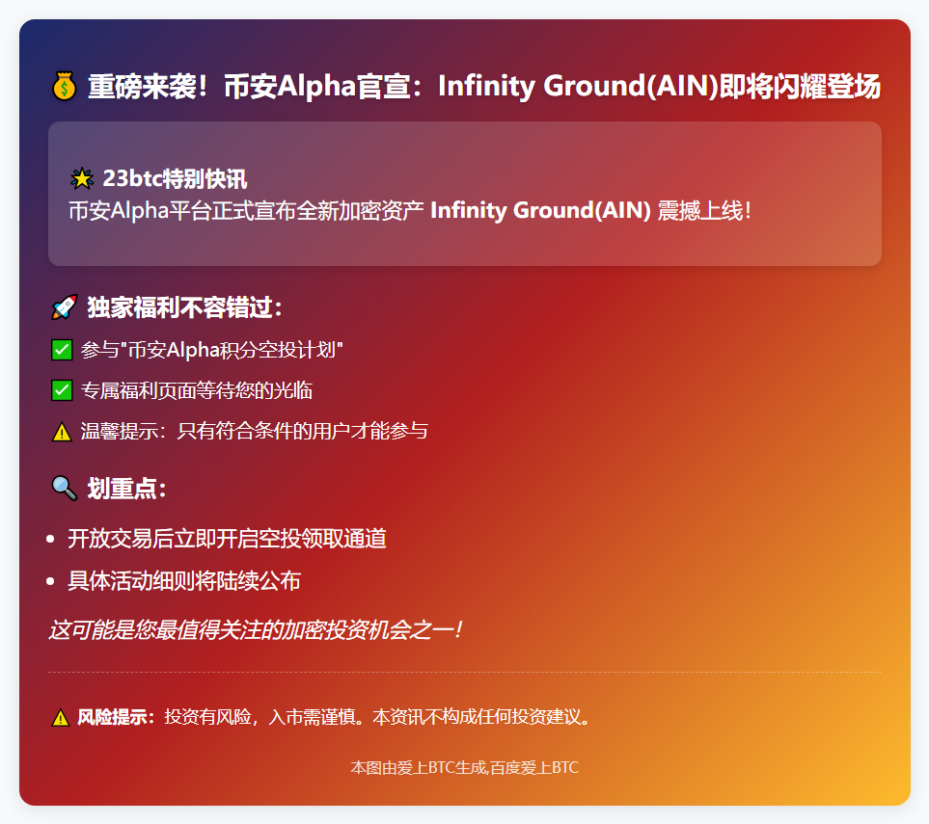Viewport: 929px width, 824px height.
Task: Click the rocket emoji beside 独家福利不容错过
Action: click(x=64, y=307)
